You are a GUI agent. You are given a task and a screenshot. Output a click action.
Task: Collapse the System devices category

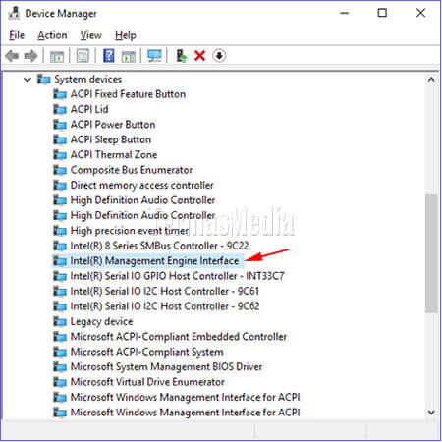[x=28, y=80]
